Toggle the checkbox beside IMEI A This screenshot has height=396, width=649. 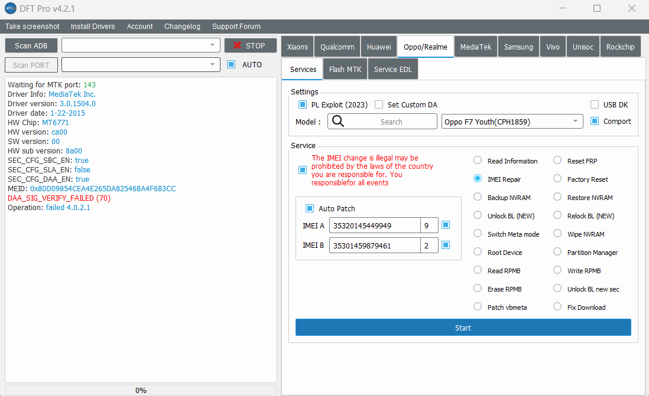446,225
